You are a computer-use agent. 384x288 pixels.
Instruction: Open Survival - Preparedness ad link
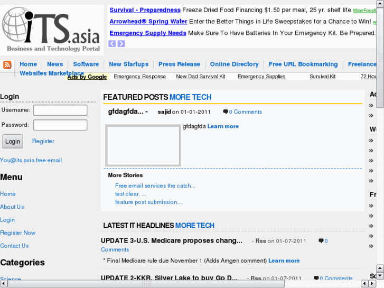click(145, 10)
